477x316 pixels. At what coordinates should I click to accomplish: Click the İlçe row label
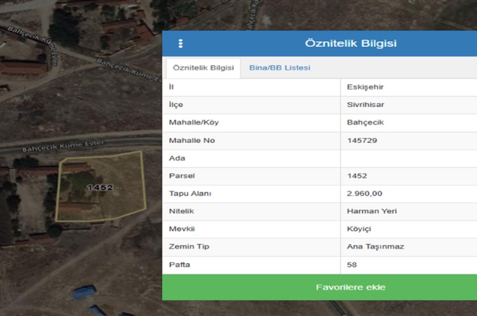coord(176,105)
